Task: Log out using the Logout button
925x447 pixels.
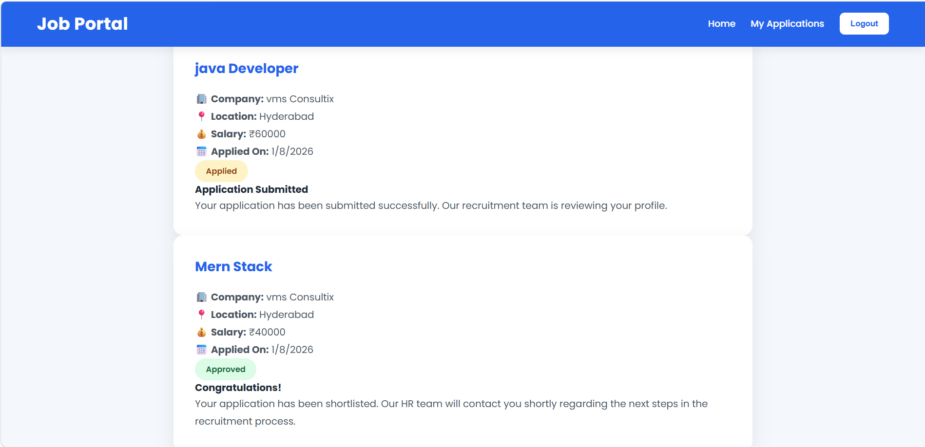Action: click(x=864, y=23)
